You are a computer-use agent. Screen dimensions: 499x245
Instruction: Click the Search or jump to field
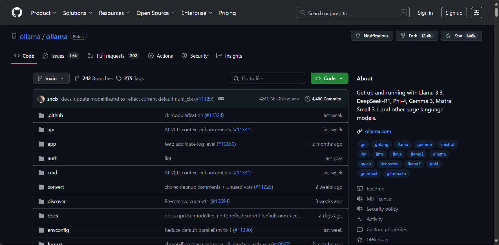tap(353, 13)
